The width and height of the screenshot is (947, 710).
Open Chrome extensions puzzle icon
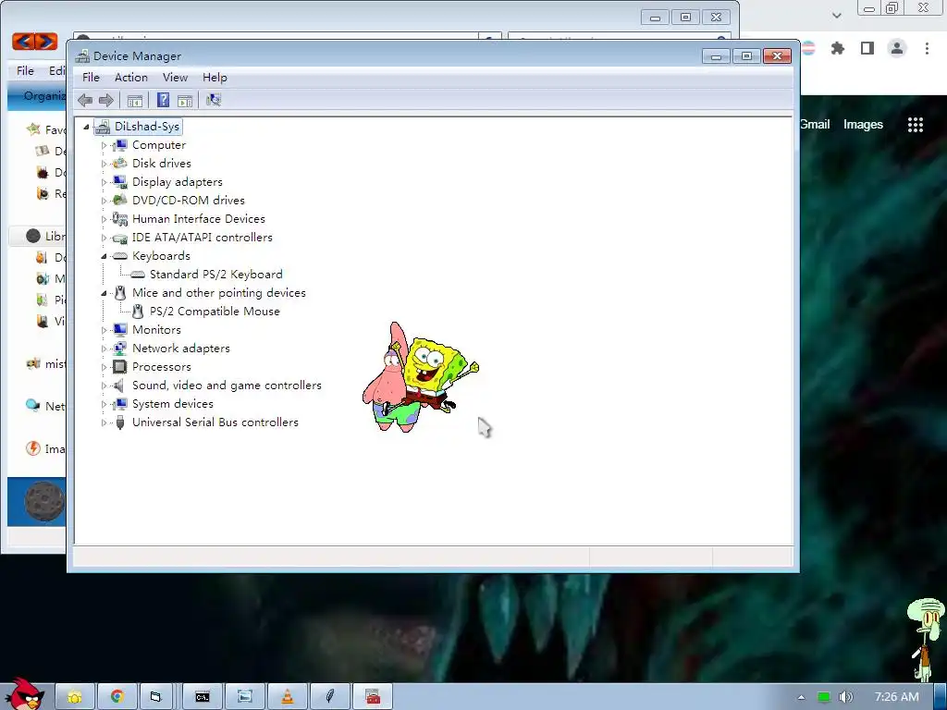click(x=838, y=48)
